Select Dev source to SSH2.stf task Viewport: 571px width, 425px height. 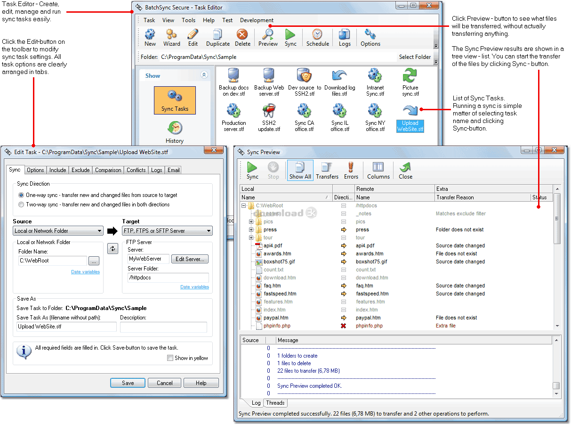305,82
